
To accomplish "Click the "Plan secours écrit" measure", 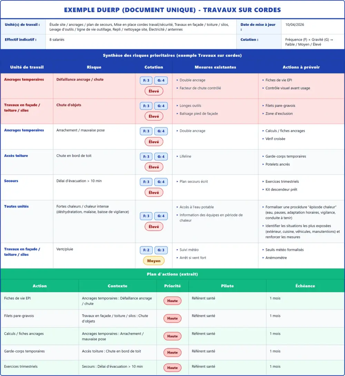I will (194, 181).
